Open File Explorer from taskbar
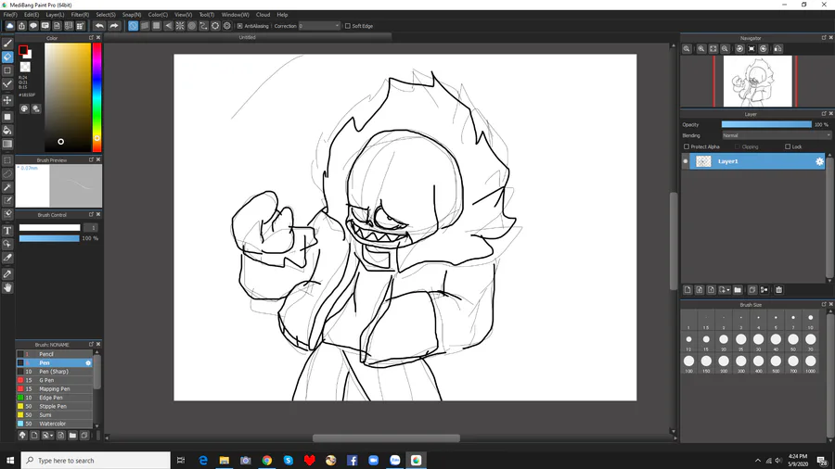835x469 pixels. coord(225,461)
